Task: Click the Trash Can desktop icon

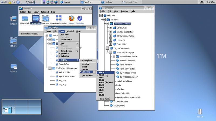Action: (200, 112)
